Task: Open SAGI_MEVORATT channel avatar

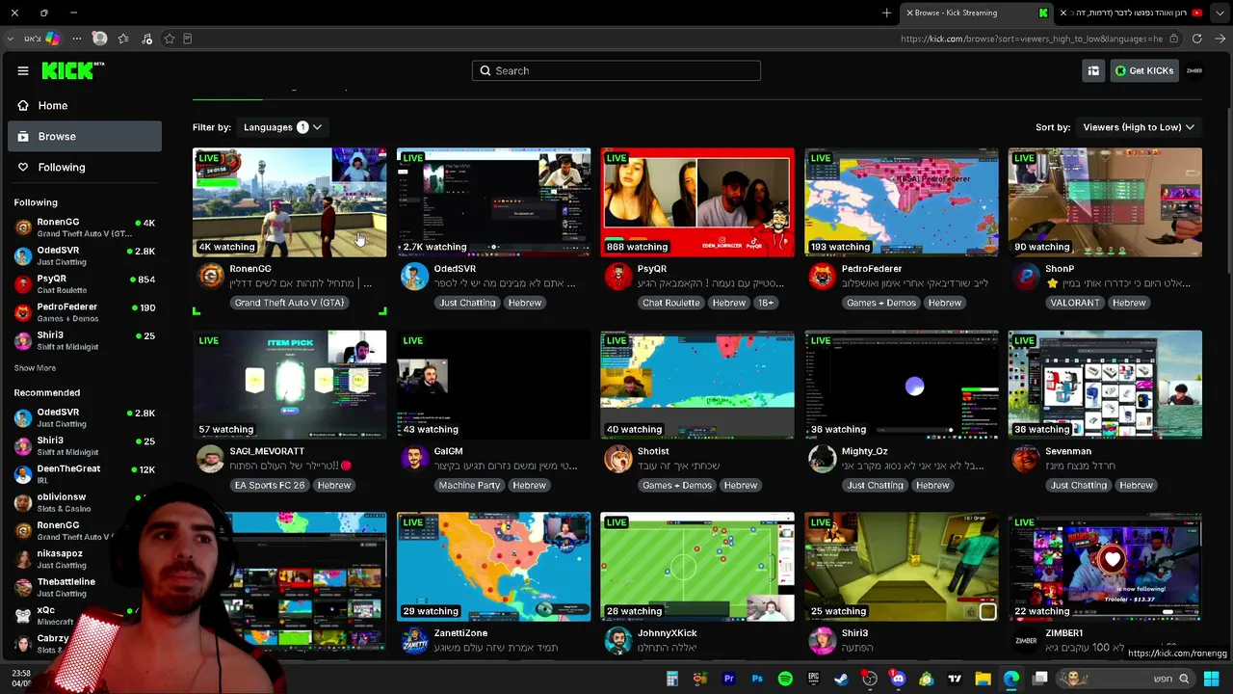Action: pos(210,459)
